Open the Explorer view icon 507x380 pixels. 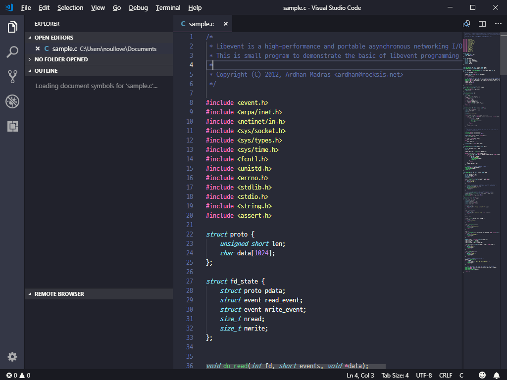click(12, 28)
